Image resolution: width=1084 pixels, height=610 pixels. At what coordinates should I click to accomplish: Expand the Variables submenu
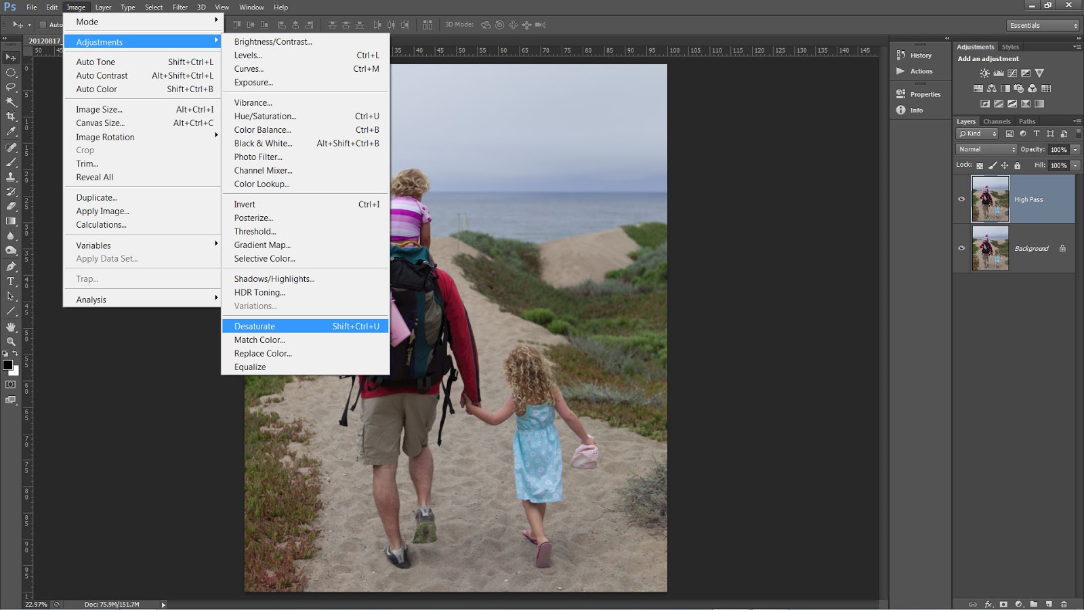point(143,245)
